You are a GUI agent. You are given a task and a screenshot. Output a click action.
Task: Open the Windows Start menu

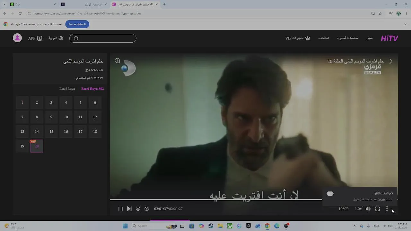125,226
